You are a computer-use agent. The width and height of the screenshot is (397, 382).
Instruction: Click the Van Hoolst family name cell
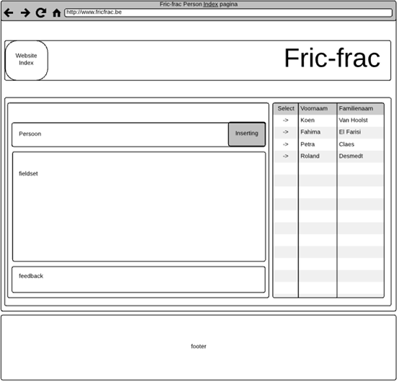(353, 121)
